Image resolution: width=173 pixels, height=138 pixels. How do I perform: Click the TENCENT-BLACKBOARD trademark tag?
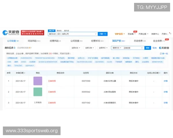coord(45,58)
